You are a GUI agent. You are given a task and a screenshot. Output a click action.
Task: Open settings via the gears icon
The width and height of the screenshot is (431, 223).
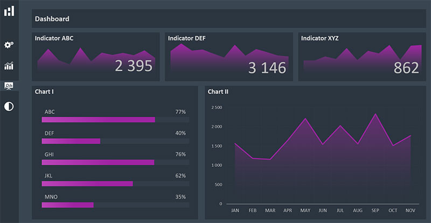tap(9, 45)
